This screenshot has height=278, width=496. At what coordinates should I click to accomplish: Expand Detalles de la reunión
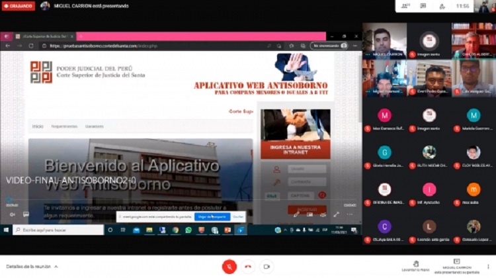(32, 267)
